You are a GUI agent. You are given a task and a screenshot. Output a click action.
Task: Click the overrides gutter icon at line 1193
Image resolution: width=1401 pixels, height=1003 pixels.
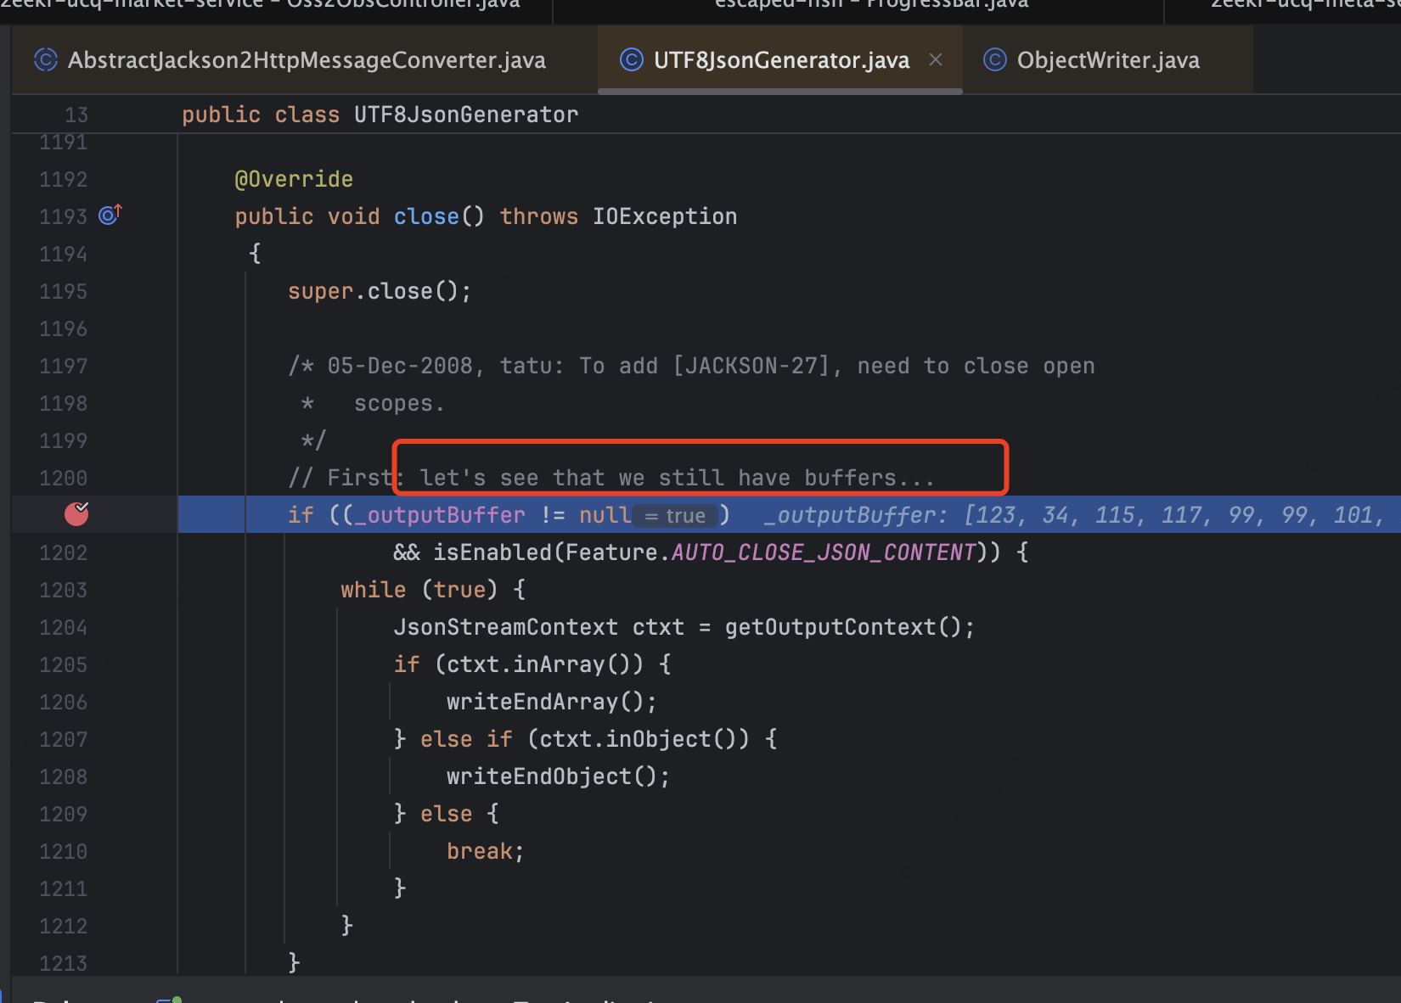(x=110, y=215)
